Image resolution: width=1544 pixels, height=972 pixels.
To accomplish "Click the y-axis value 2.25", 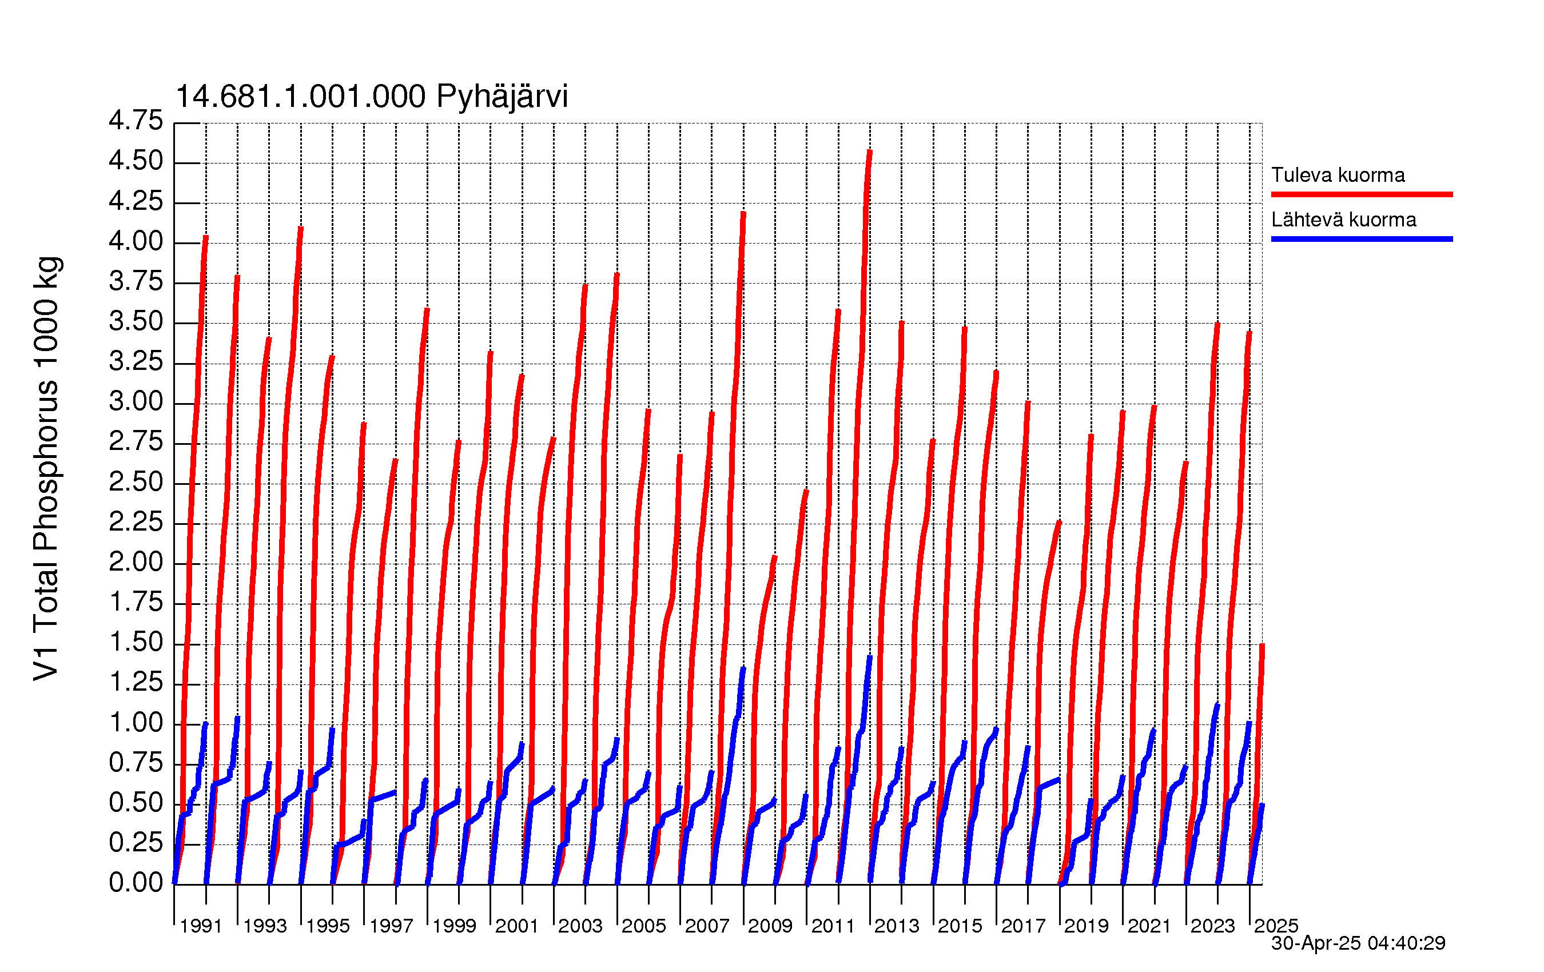I will point(136,521).
